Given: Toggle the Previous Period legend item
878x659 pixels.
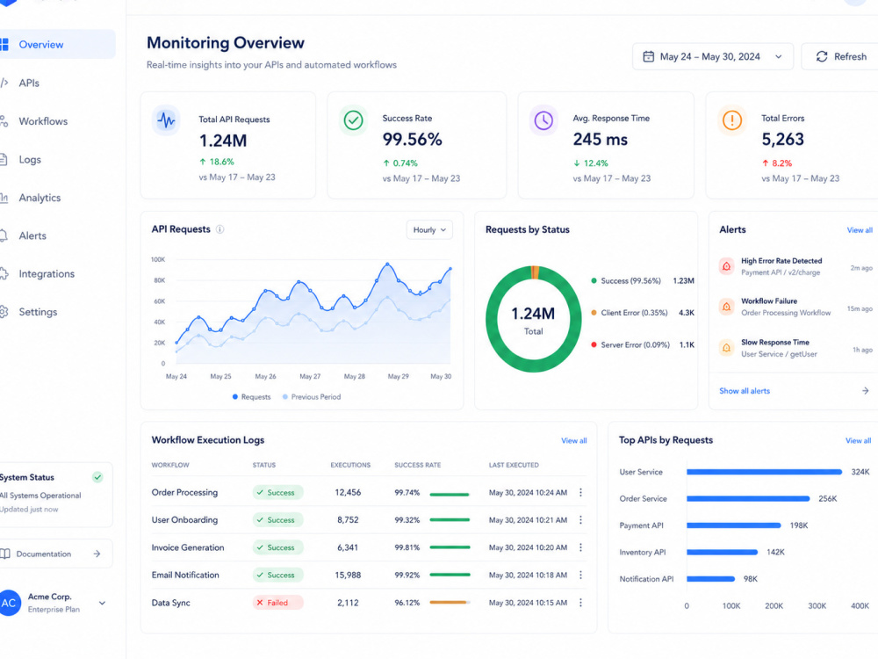Looking at the screenshot, I should pyautogui.click(x=312, y=397).
